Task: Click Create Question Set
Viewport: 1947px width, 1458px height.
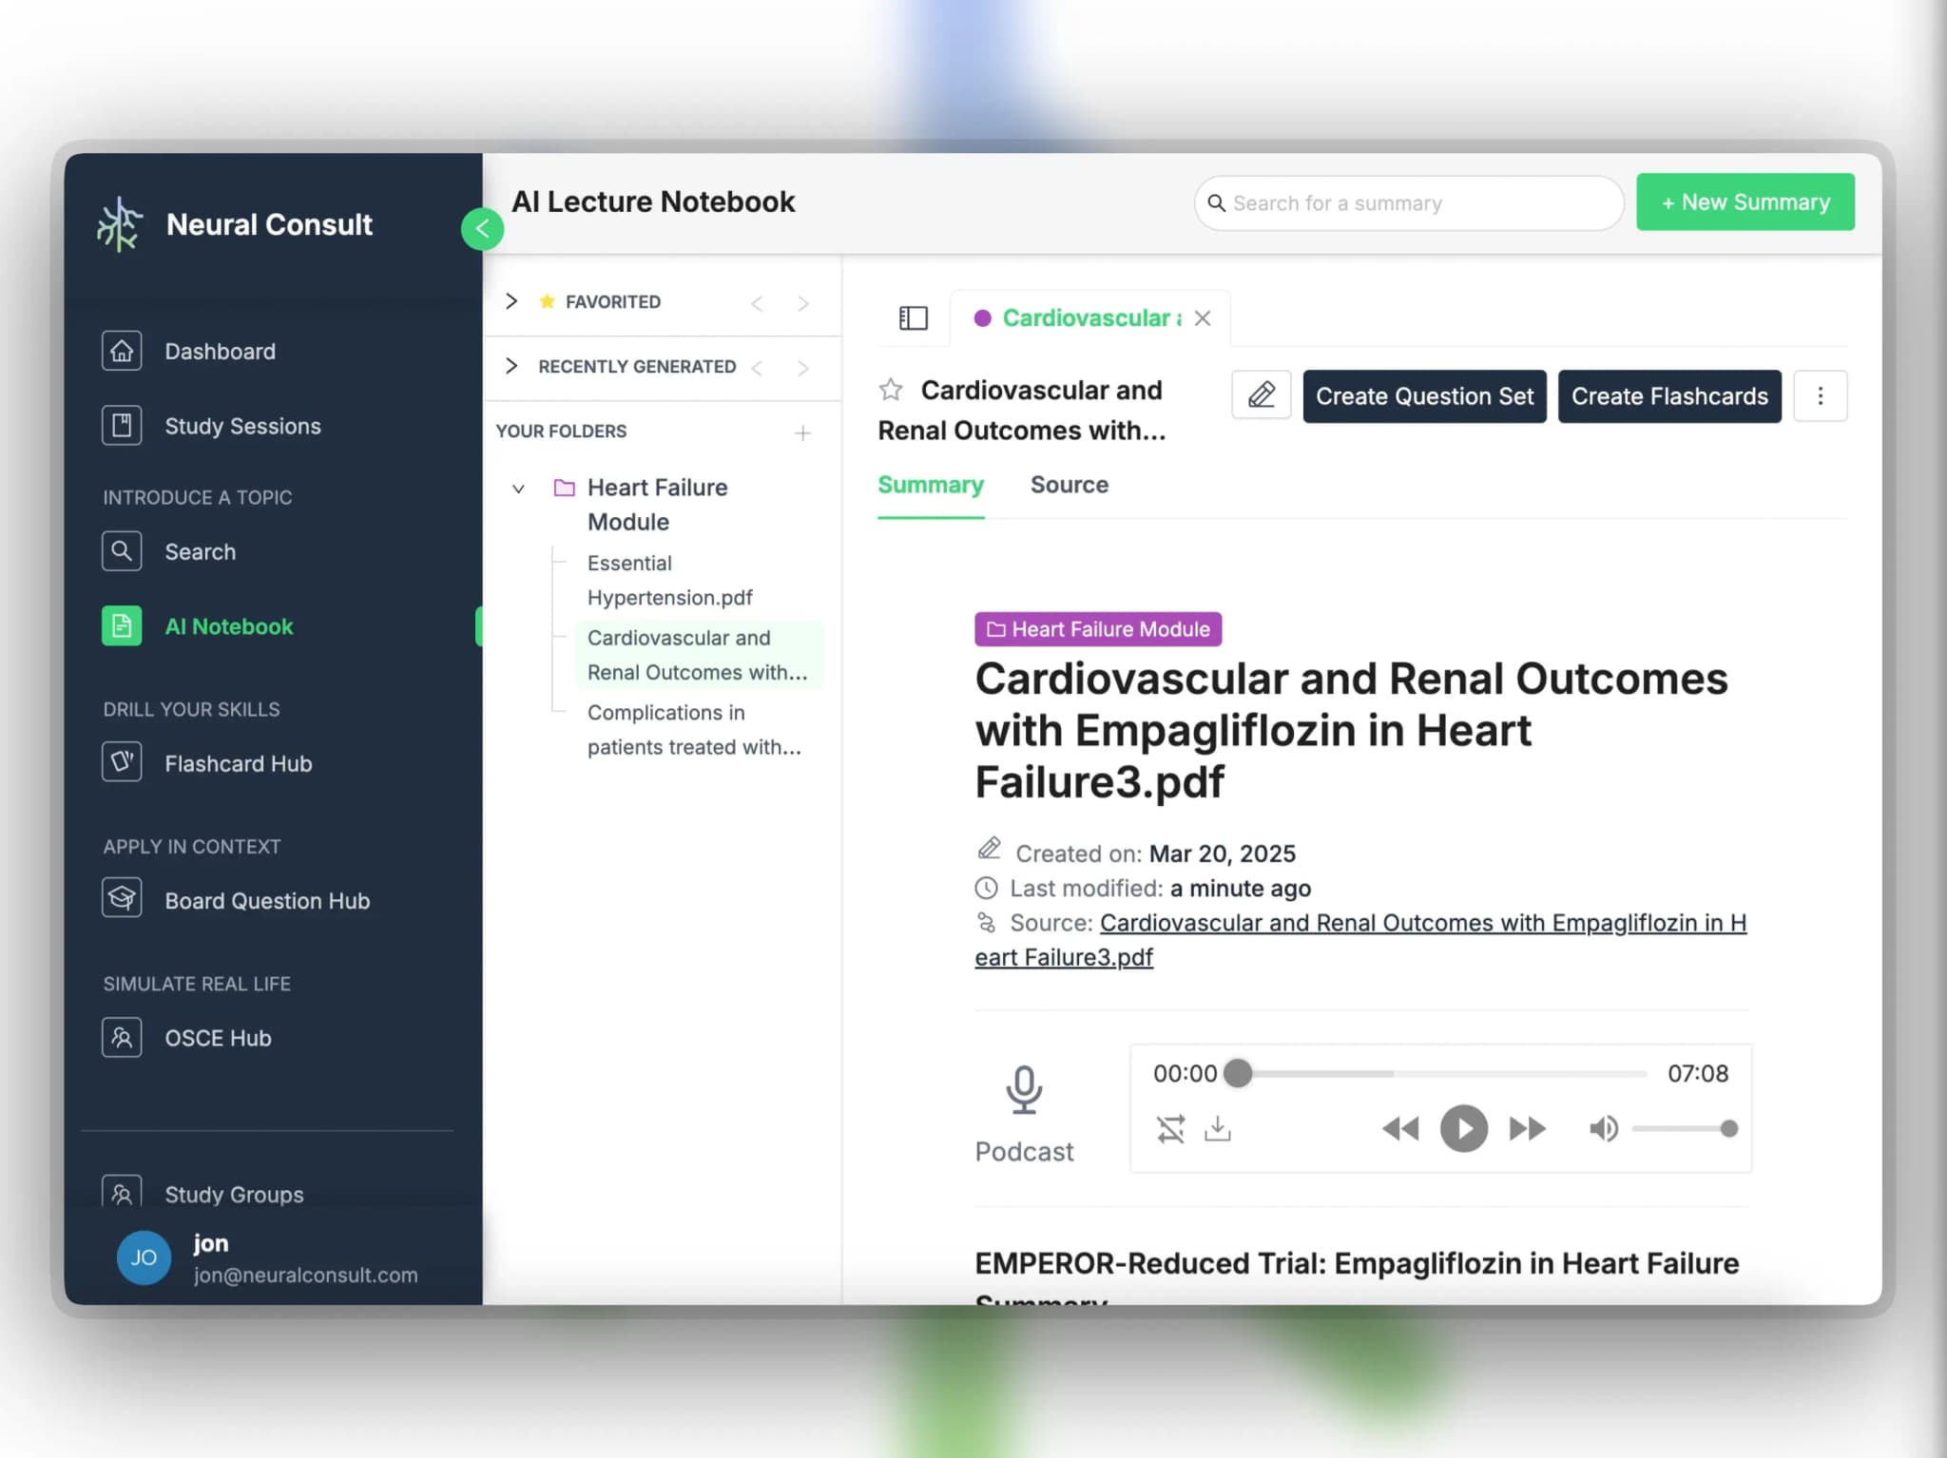Action: 1424,396
